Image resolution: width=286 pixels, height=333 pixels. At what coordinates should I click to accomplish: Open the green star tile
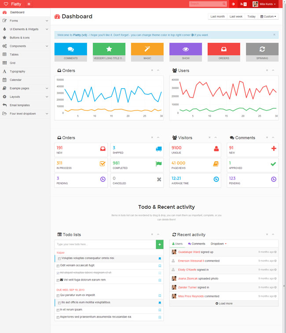tap(109, 52)
